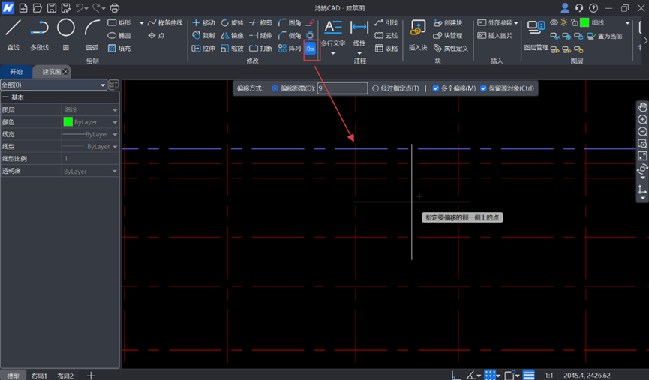Activate the 镜像 (Mirror) tool
This screenshot has height=380, width=649.
pos(231,36)
